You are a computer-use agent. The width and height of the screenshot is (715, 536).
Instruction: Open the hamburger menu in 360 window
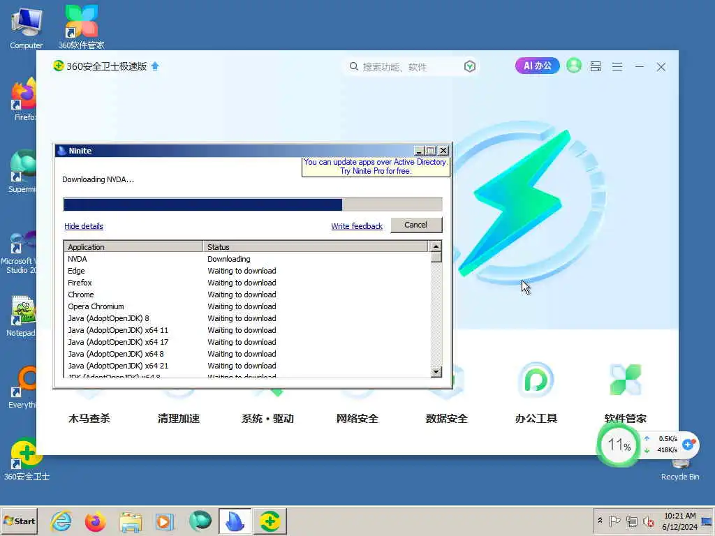tap(617, 67)
